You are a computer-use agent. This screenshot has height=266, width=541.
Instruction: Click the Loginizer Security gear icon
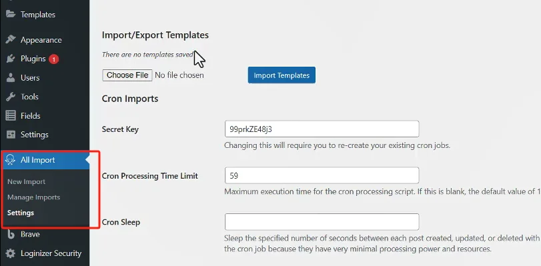[x=11, y=253]
